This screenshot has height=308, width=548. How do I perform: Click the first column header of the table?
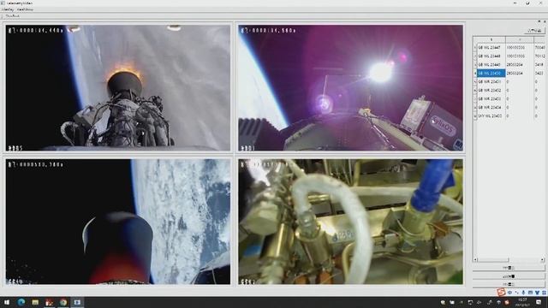click(491, 39)
